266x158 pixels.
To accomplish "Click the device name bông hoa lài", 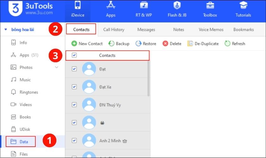I will 22,29.
